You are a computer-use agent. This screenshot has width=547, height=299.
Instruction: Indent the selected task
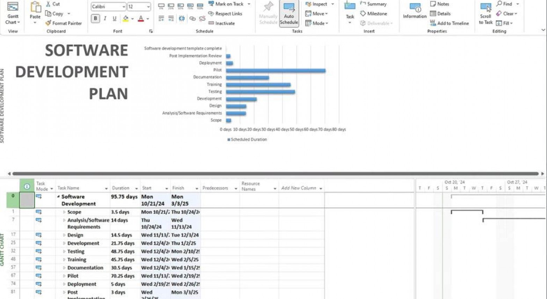coord(171,18)
